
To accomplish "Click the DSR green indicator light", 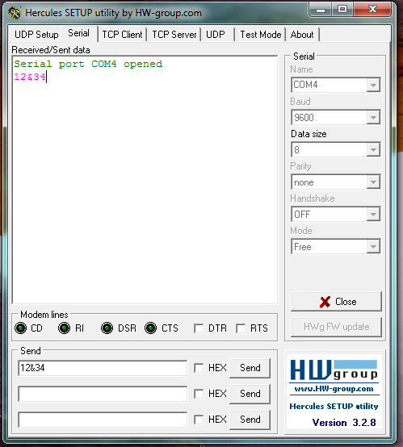I will (x=107, y=328).
